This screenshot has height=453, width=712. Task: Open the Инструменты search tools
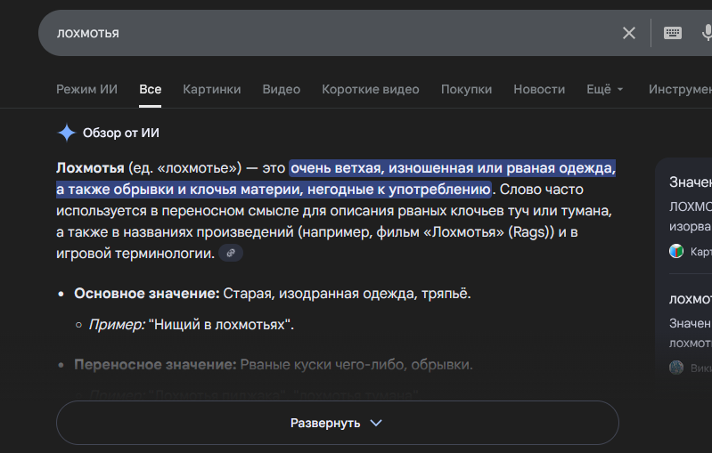680,89
